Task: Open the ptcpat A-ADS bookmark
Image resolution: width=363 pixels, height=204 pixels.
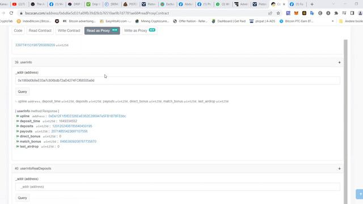Action: tap(262, 21)
